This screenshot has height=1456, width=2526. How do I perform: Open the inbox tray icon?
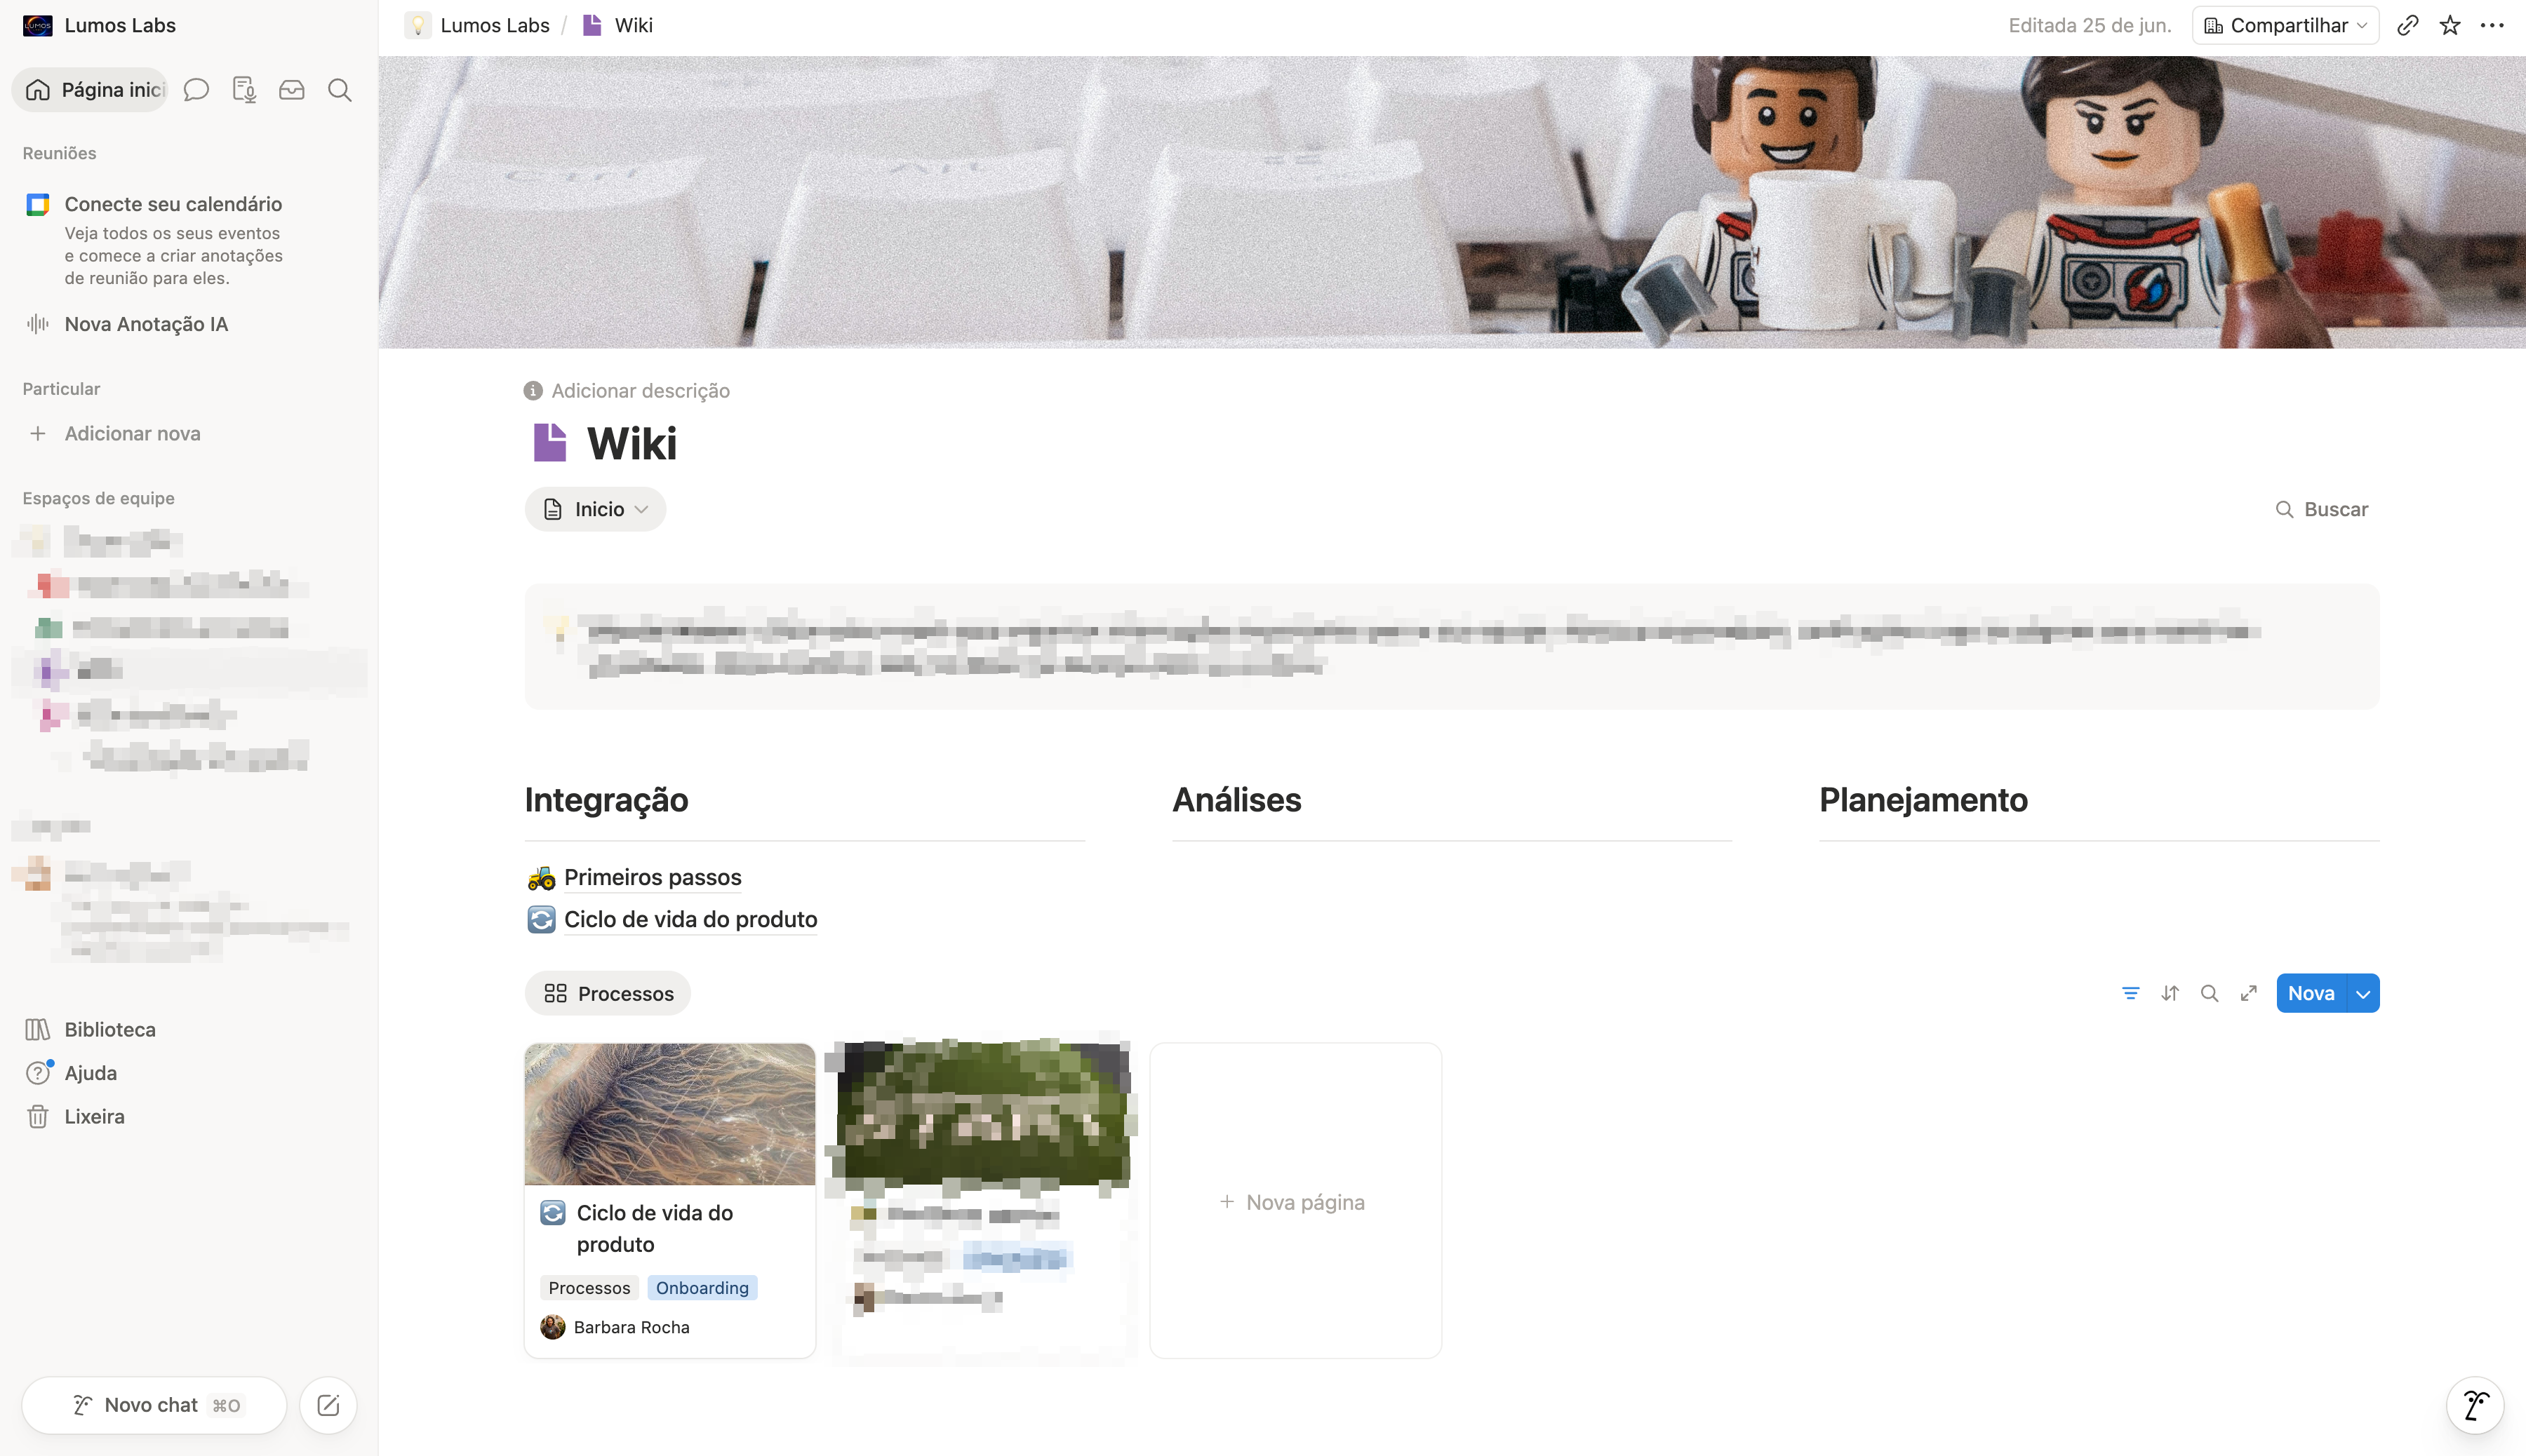pos(292,90)
